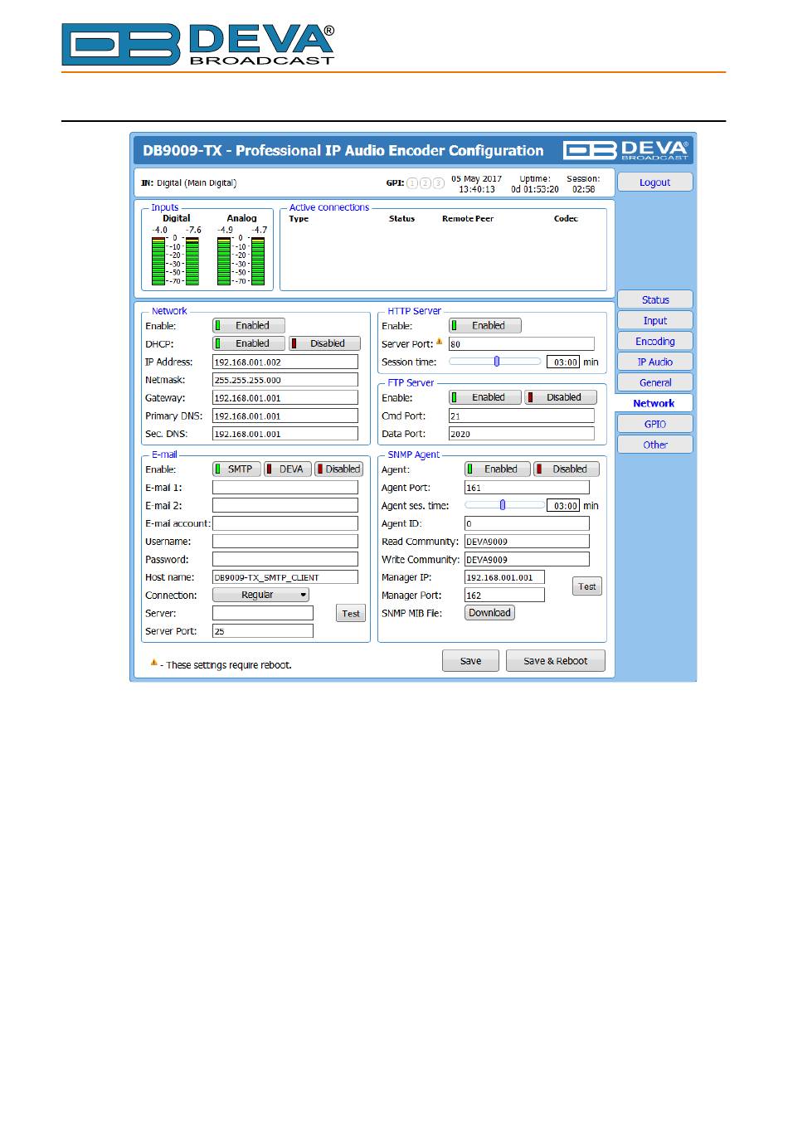The height and width of the screenshot is (1128, 788).
Task: Set DHCP to Disabled
Action: (324, 343)
